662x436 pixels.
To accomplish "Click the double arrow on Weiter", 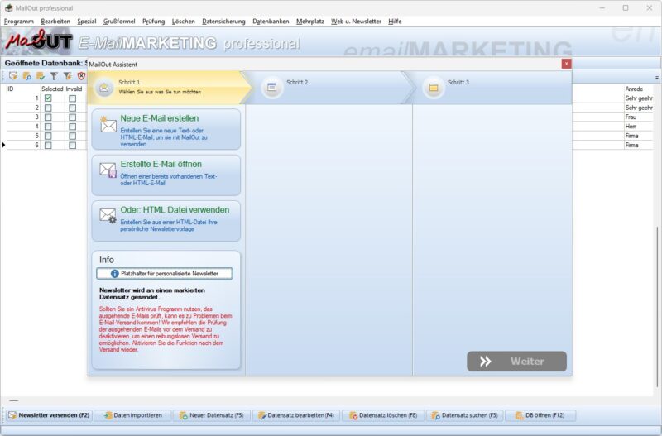I will (x=486, y=362).
